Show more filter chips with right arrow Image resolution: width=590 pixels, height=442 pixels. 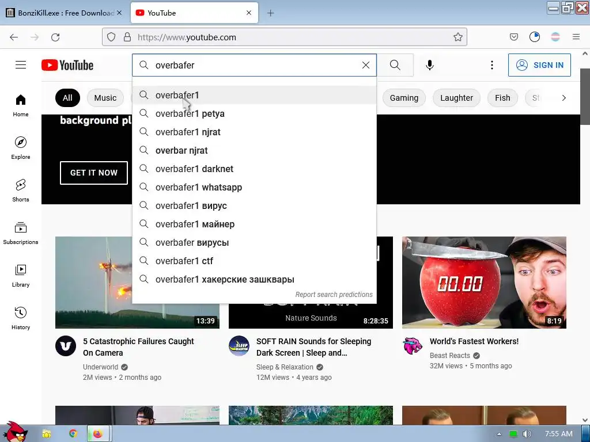(x=563, y=98)
